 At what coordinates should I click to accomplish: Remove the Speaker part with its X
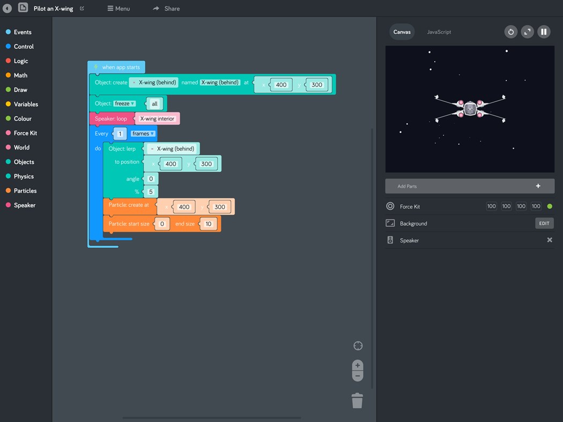pyautogui.click(x=549, y=240)
